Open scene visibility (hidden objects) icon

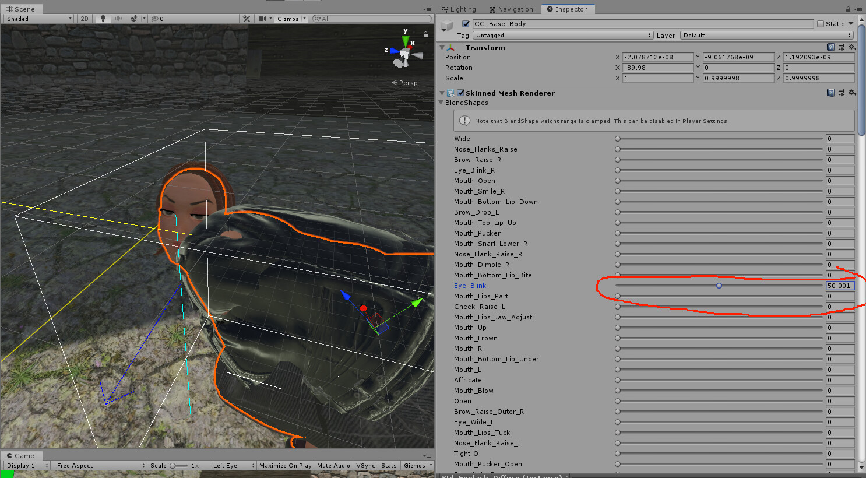tap(153, 19)
